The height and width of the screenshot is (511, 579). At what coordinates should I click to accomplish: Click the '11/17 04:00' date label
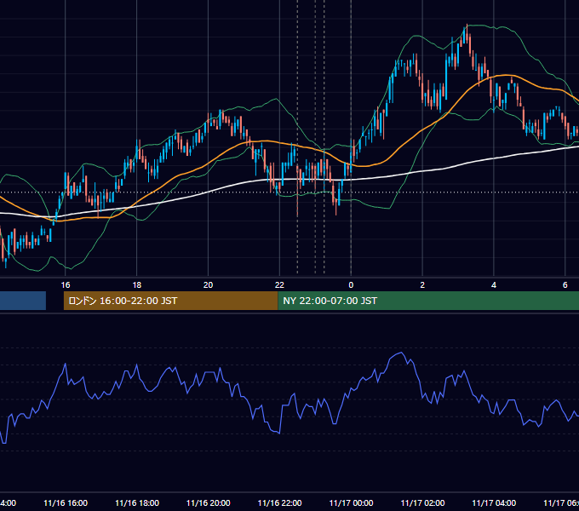tap(494, 502)
